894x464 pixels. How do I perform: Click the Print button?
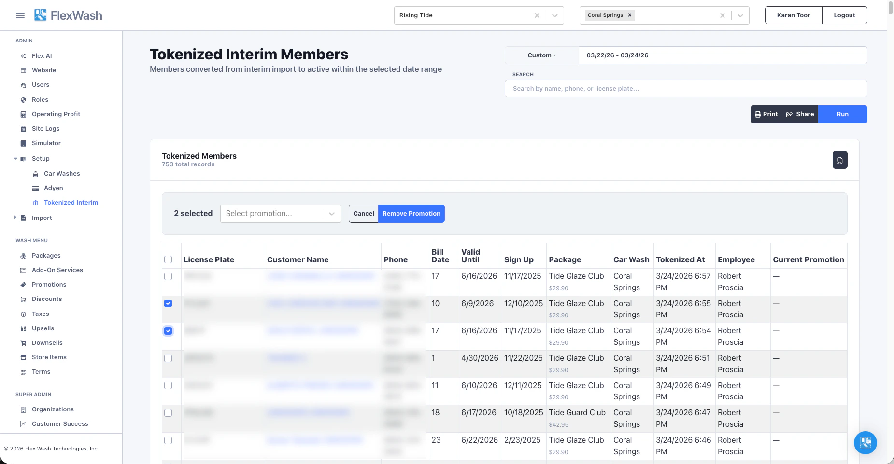click(766, 114)
